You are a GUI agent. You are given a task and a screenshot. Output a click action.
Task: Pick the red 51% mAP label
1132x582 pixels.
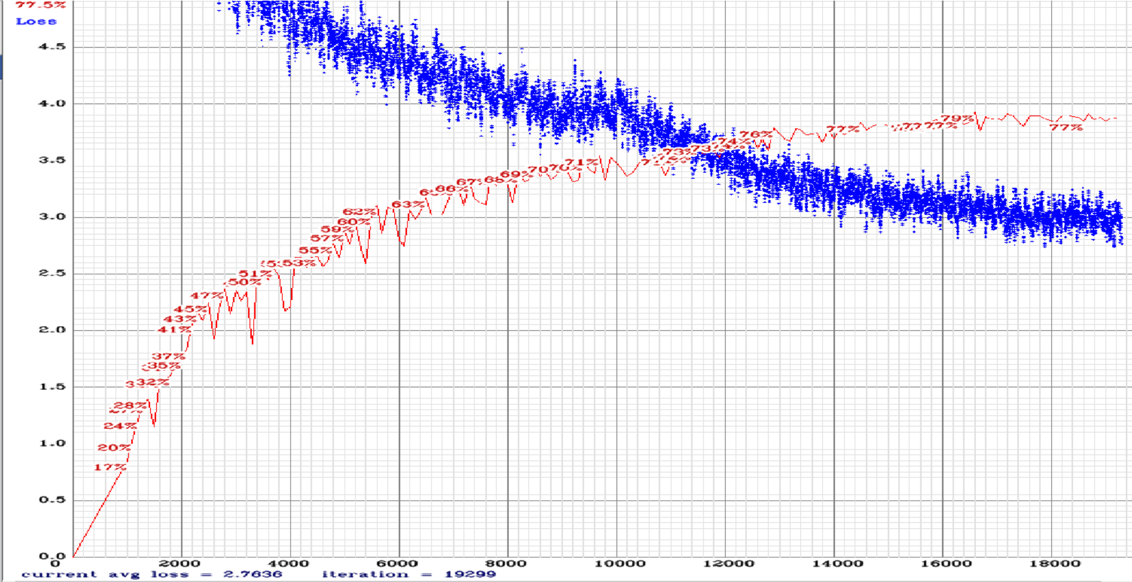coord(255,274)
